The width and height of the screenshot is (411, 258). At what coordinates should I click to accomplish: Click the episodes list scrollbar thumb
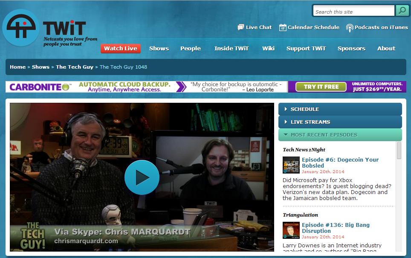[x=399, y=151]
